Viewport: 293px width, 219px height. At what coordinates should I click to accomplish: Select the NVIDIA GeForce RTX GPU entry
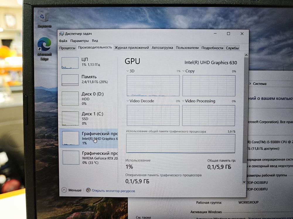coord(89,158)
